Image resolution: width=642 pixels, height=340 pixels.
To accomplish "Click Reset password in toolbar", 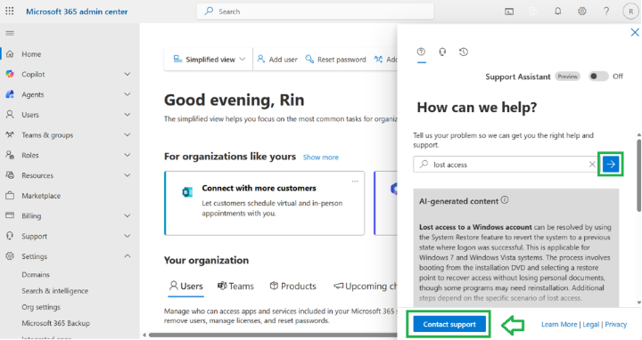I will coord(336,60).
